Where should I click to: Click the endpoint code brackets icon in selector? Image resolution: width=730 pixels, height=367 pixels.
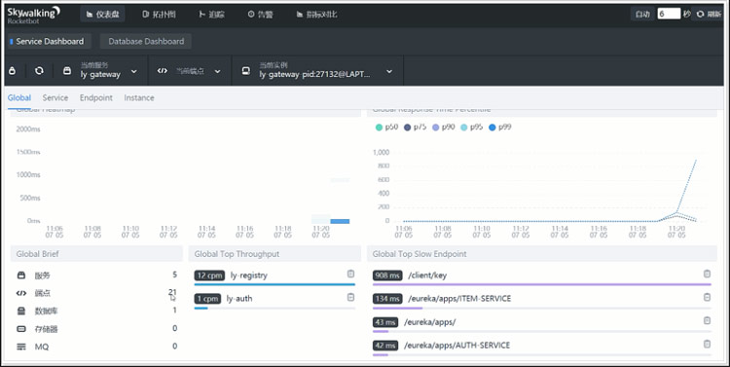(x=162, y=71)
